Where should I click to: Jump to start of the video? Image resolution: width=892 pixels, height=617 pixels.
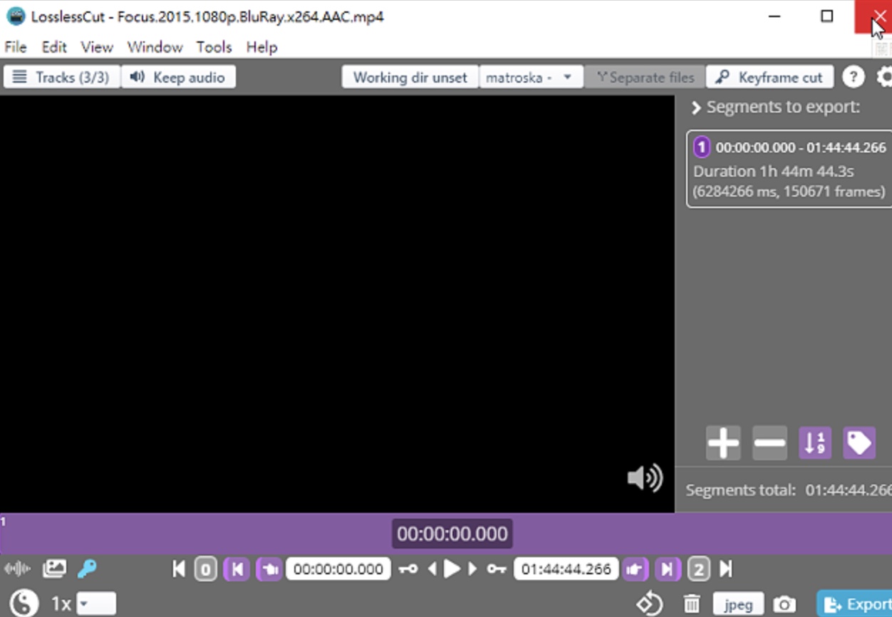(179, 569)
